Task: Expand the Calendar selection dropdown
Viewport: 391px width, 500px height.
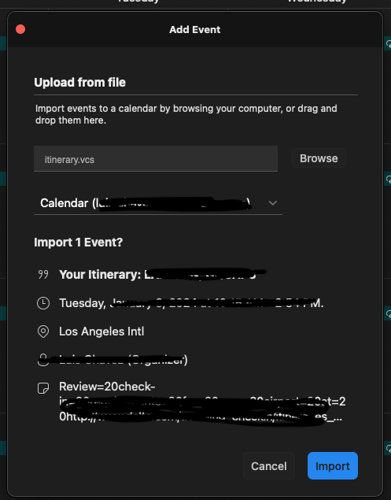Action: (158, 203)
